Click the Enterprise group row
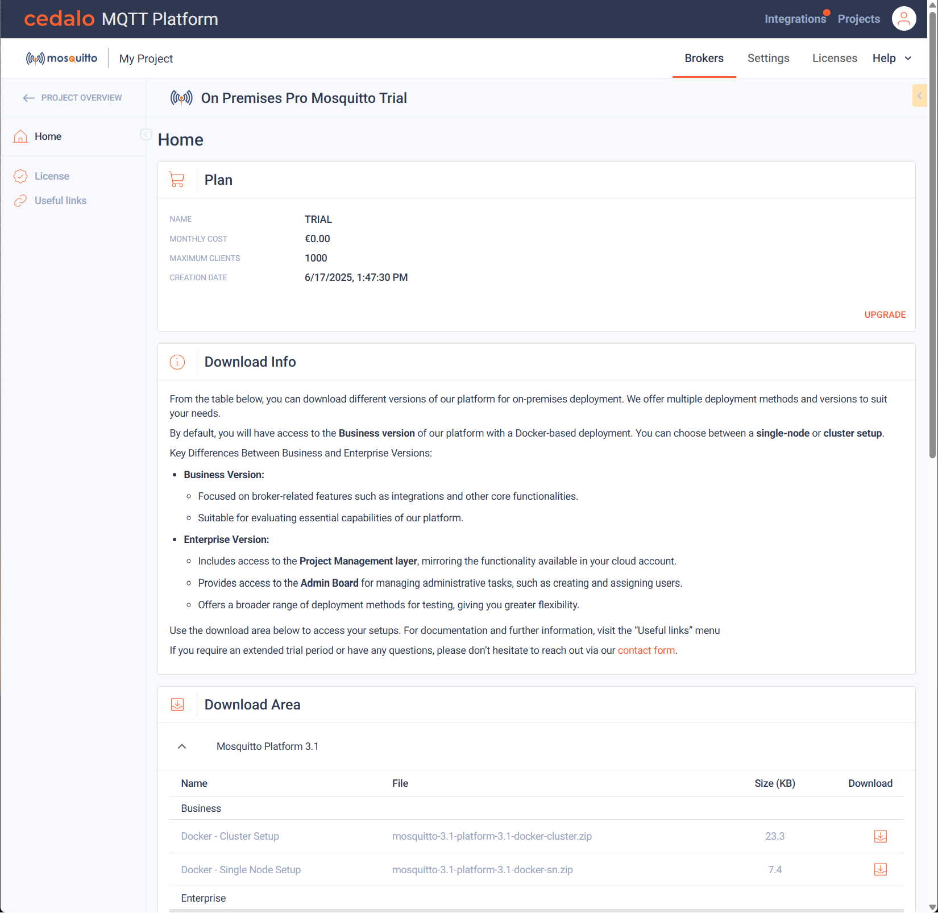Viewport: 938px width, 913px height. pyautogui.click(x=536, y=898)
